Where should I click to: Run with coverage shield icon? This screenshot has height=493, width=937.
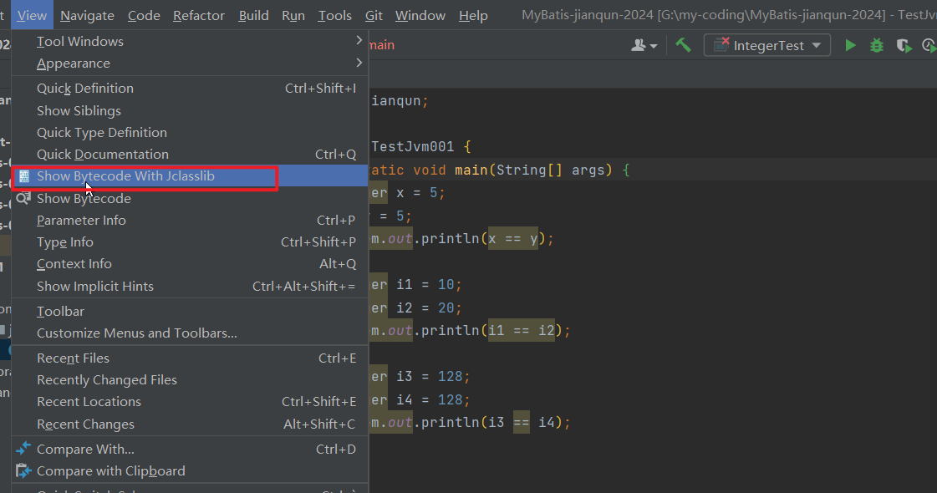(904, 45)
